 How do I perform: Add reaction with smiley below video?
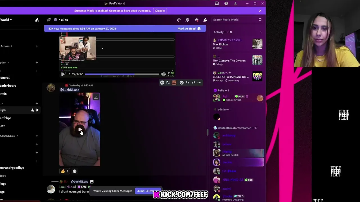pyautogui.click(x=75, y=171)
